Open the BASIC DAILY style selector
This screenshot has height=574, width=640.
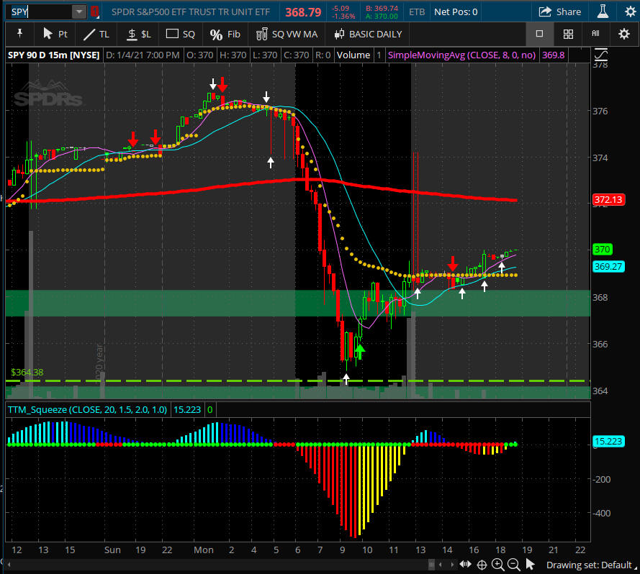[369, 34]
